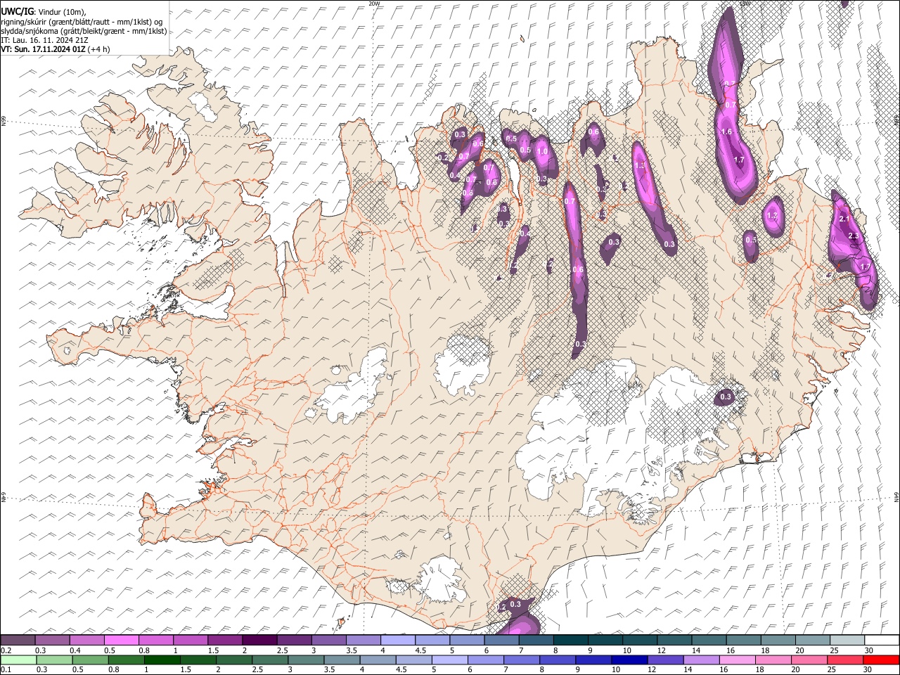Screen dimensions: 900x675
Task: Click the 2.3 snowfall value on the map
Action: (x=854, y=236)
